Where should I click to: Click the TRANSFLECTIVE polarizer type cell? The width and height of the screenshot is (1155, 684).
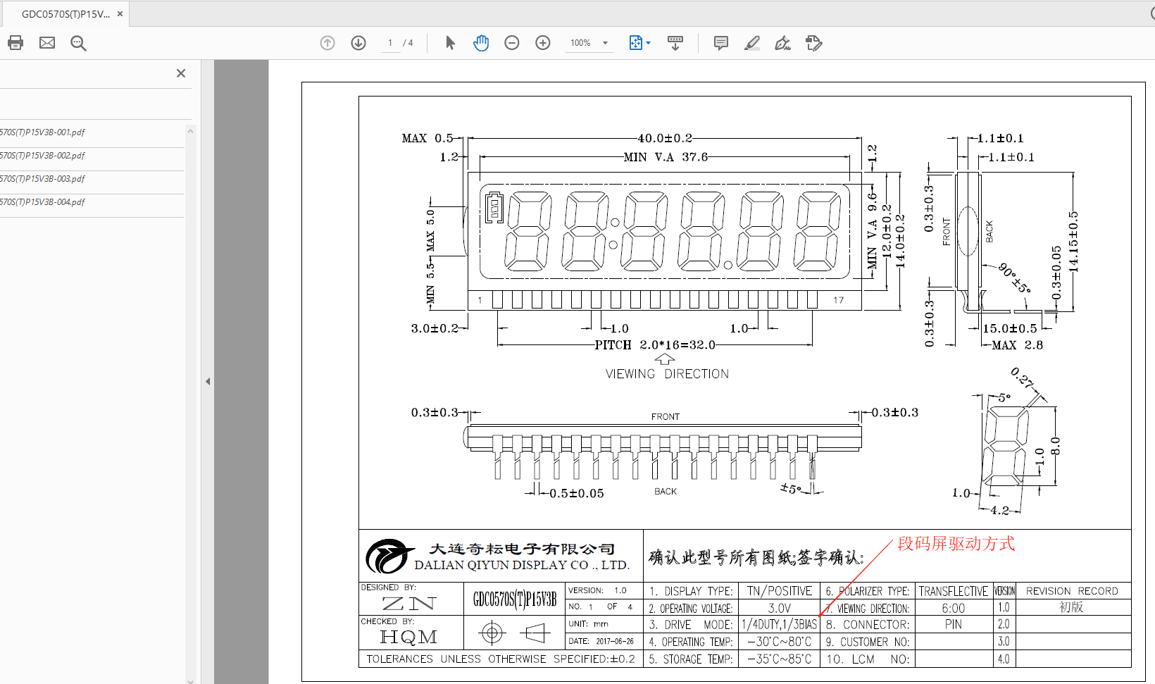click(954, 591)
